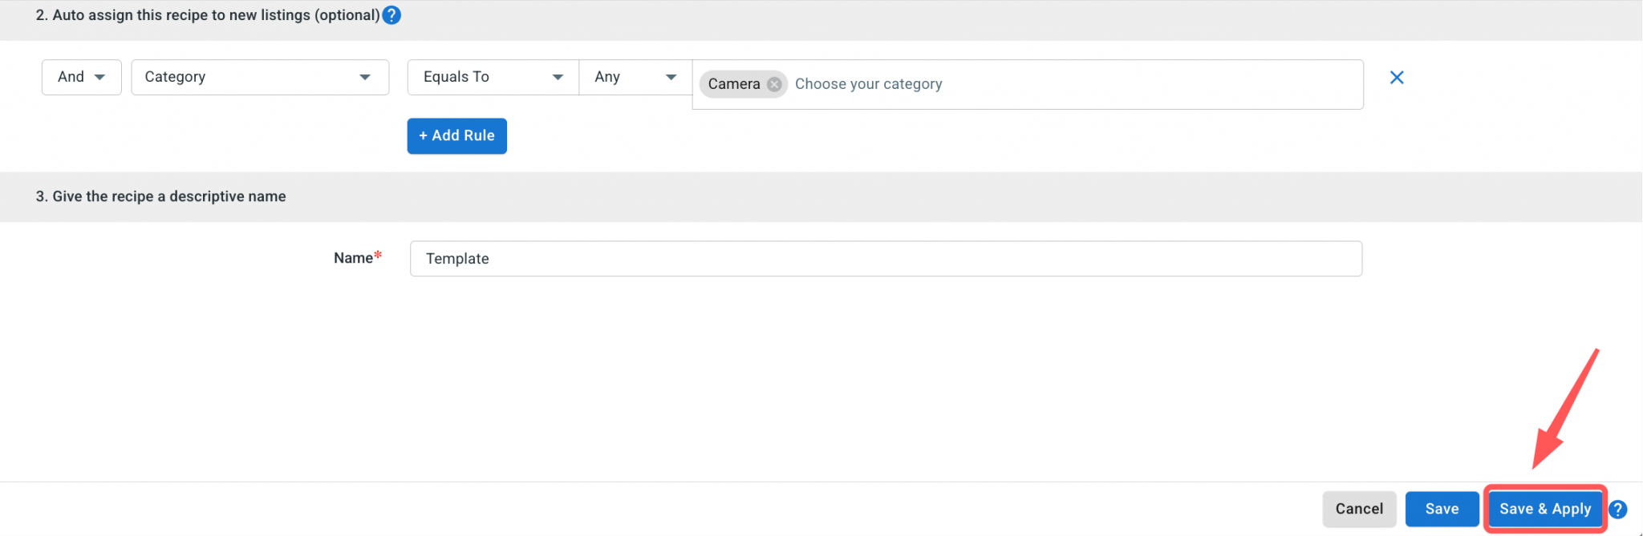Screen dimensions: 1643x536
Task: Click the Name field label
Action: [353, 258]
